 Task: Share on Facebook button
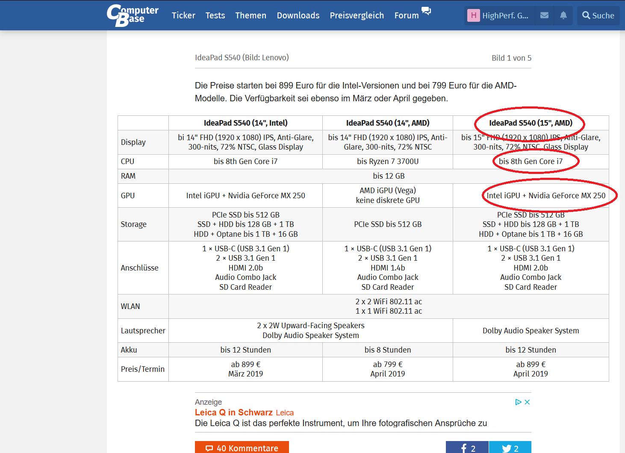point(467,447)
